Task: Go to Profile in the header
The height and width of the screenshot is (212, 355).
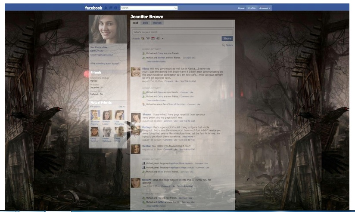Action: pos(252,8)
